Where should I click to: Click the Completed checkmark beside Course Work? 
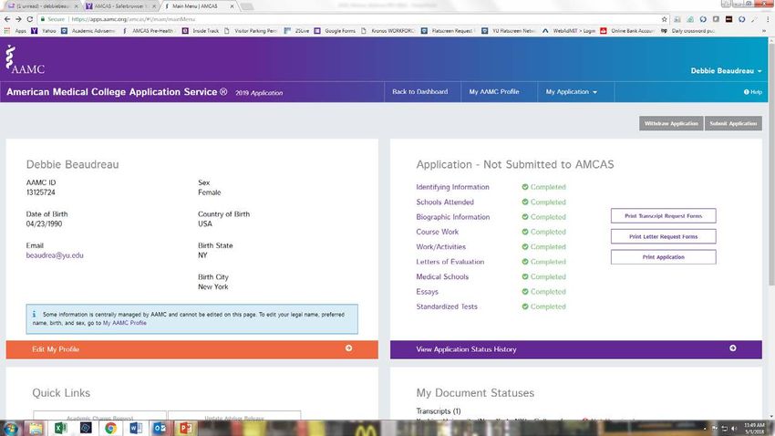(525, 232)
